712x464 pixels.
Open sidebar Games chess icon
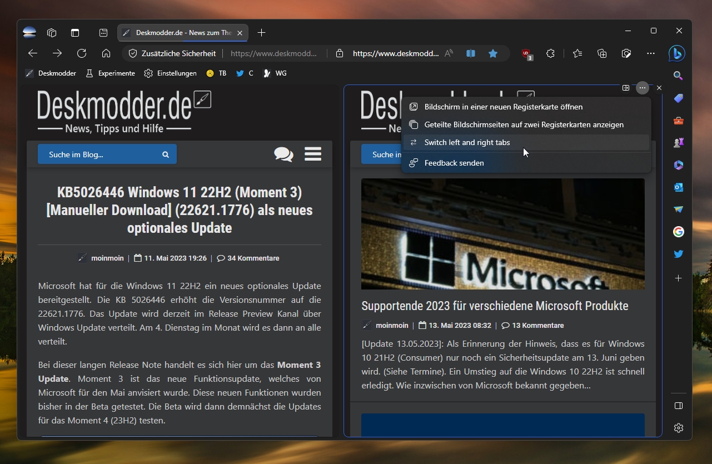[x=678, y=143]
